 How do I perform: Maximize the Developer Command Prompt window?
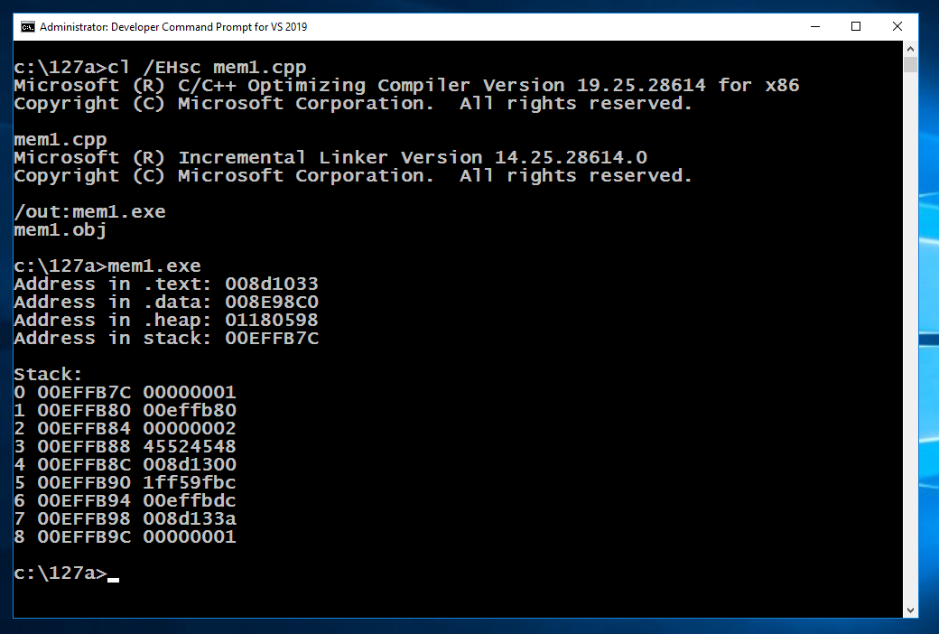[x=856, y=27]
